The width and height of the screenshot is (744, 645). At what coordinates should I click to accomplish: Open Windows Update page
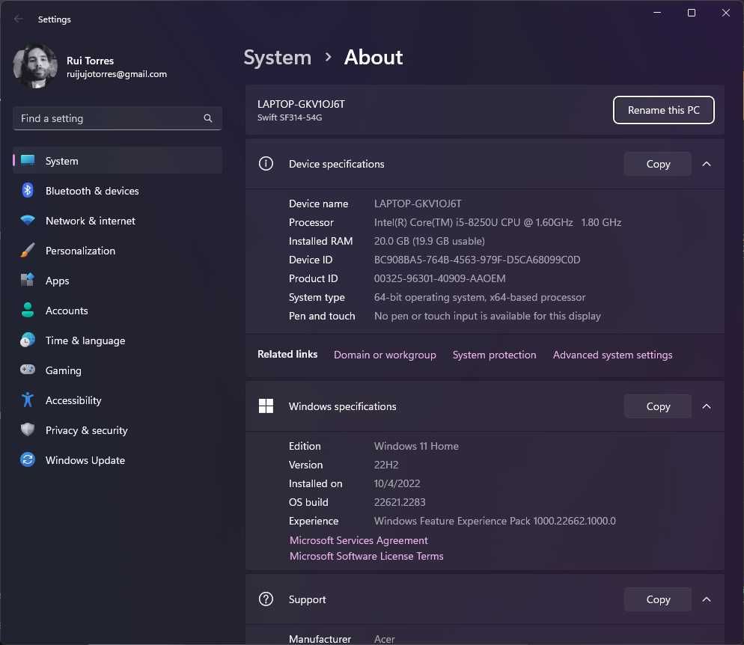pyautogui.click(x=118, y=459)
